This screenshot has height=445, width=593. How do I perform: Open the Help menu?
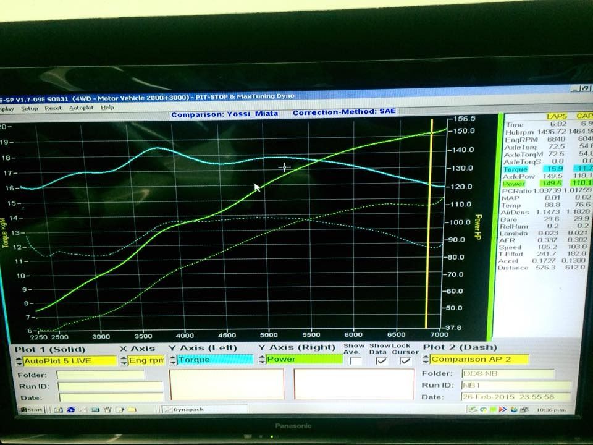pyautogui.click(x=107, y=107)
